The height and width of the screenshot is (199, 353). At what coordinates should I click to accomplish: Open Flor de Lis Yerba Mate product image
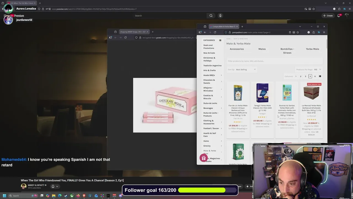(x=238, y=93)
